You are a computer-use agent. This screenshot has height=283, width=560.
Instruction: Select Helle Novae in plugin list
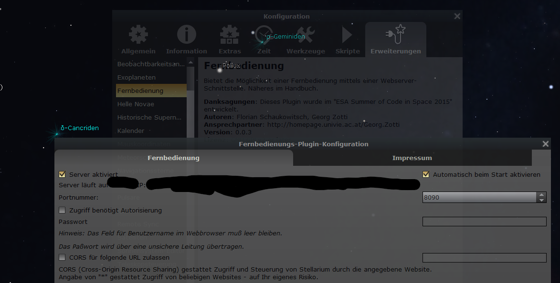click(x=151, y=104)
